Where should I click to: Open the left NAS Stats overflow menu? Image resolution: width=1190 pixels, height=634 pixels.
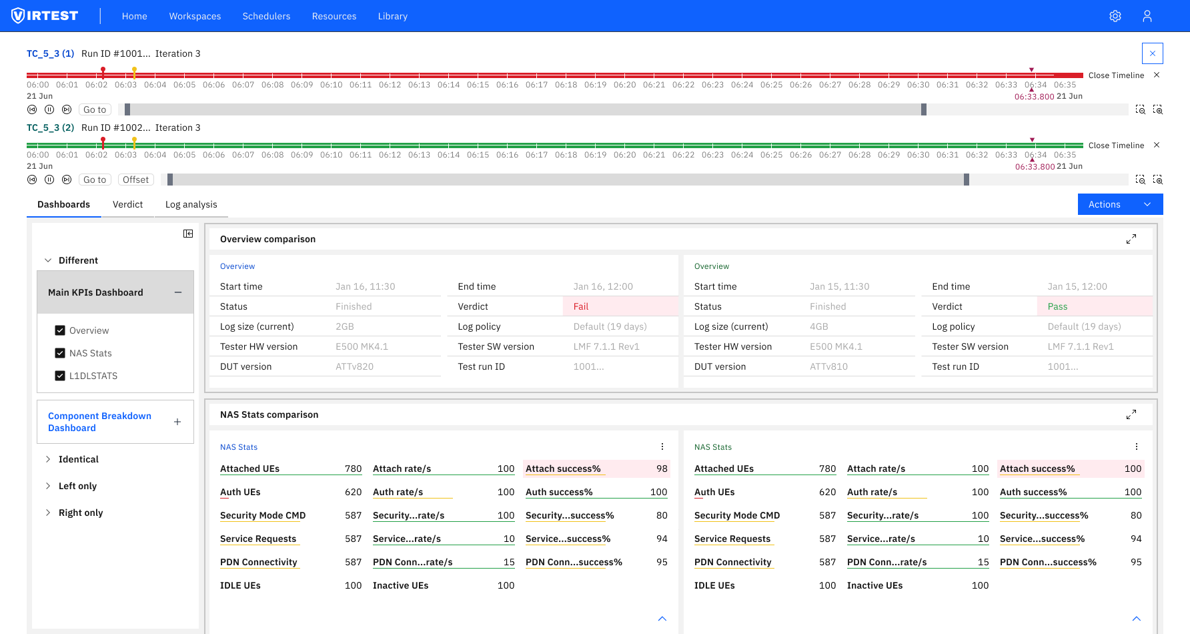coord(662,446)
